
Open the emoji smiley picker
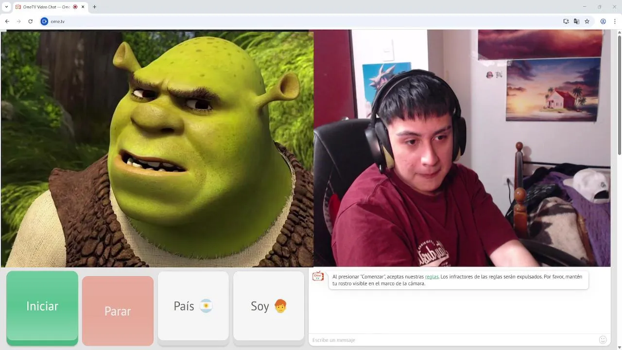tap(603, 340)
